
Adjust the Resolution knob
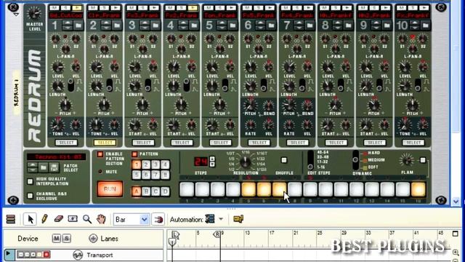pyautogui.click(x=246, y=162)
